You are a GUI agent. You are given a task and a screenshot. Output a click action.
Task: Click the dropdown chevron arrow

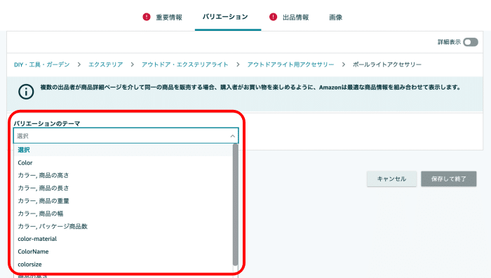[232, 136]
